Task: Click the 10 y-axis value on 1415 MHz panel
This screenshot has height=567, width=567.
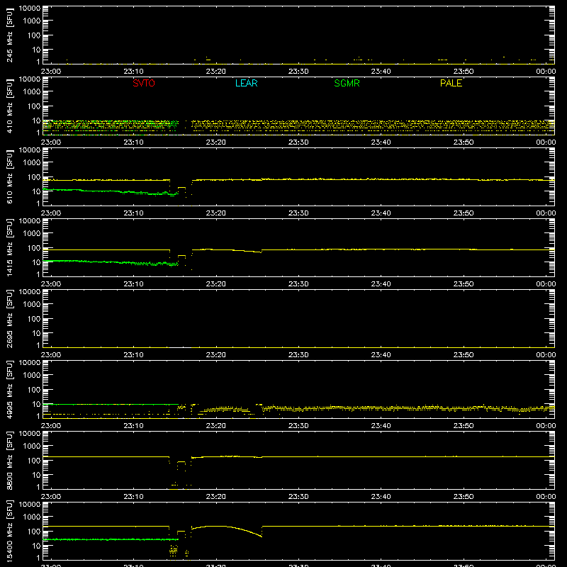Action: (x=36, y=262)
